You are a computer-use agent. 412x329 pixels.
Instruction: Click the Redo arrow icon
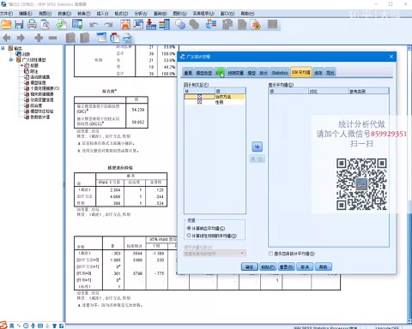(x=108, y=25)
